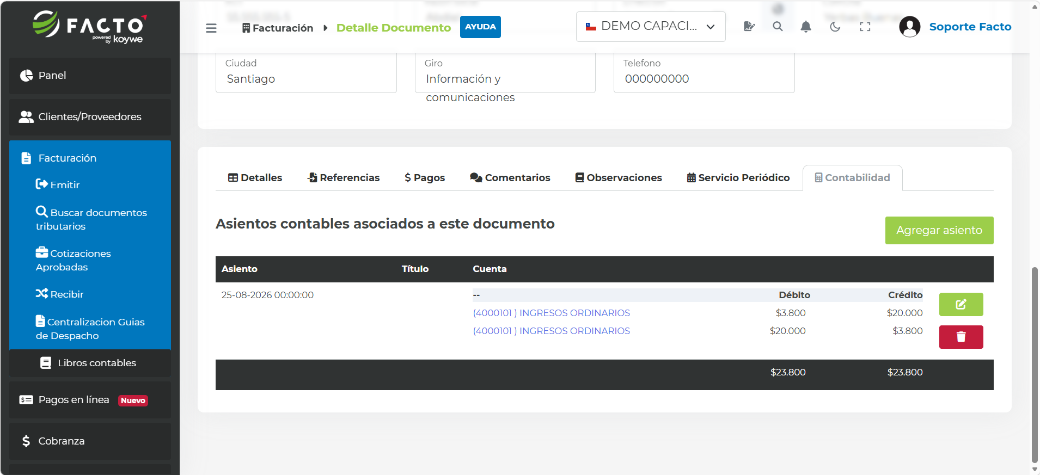
Task: Click the AYUDA help button
Action: [480, 27]
